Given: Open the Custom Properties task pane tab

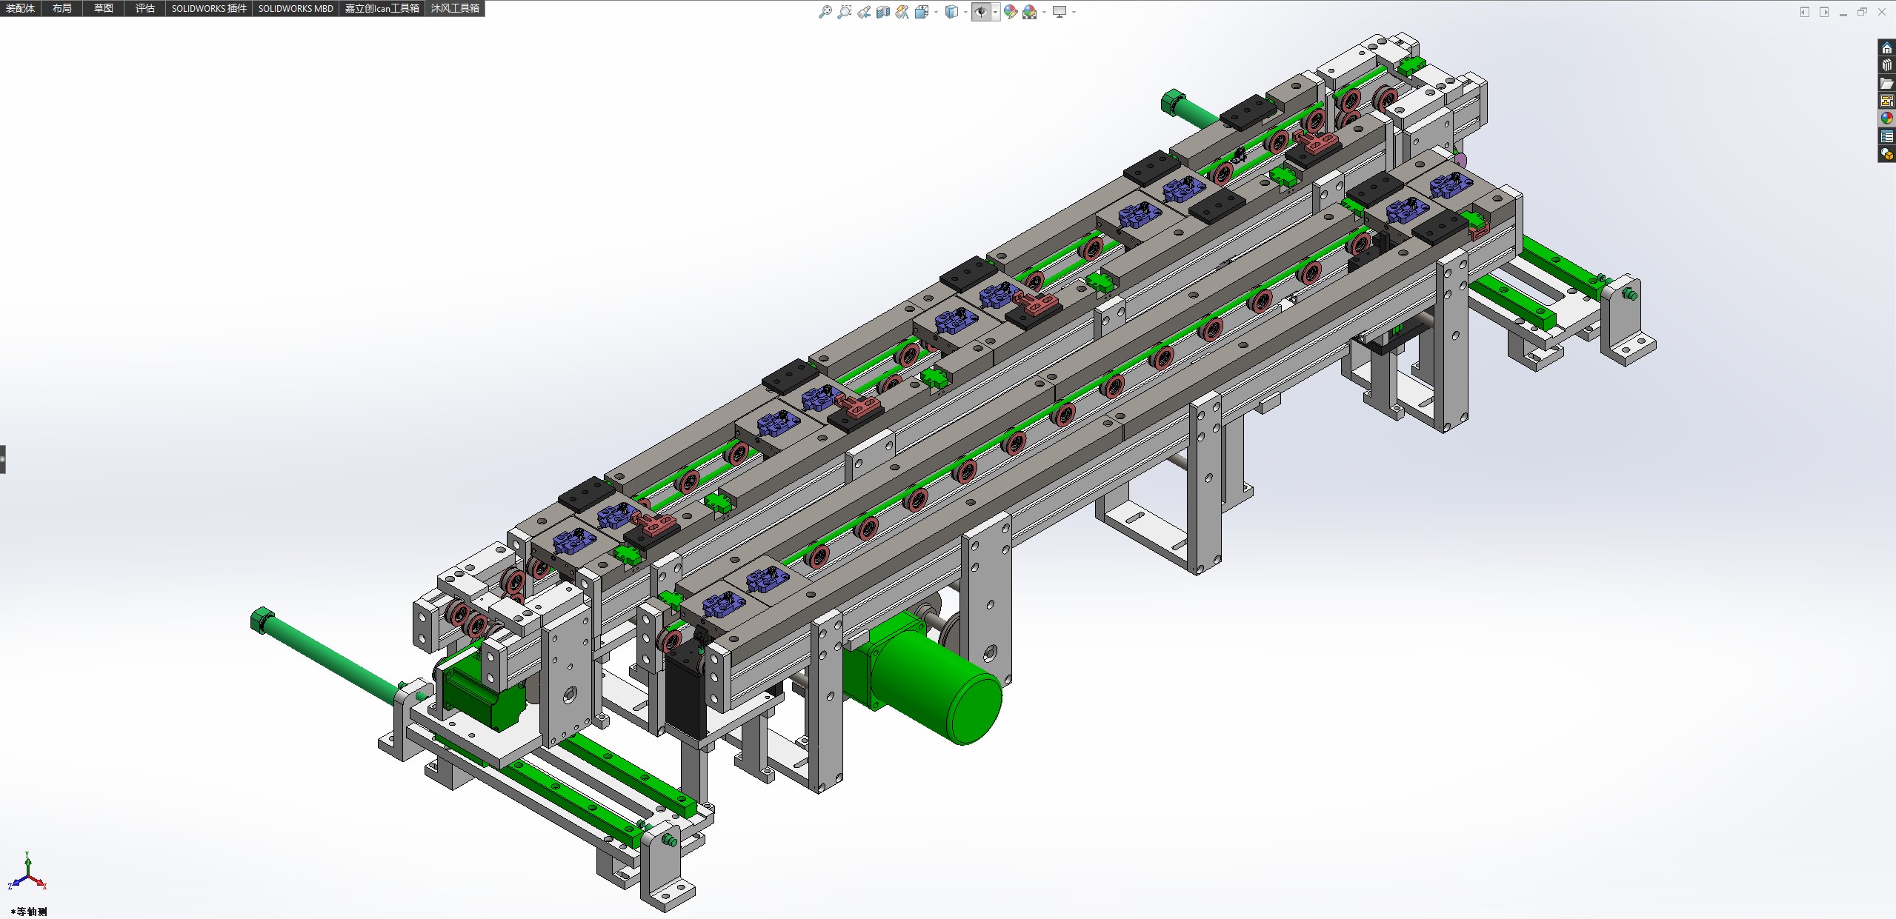Looking at the screenshot, I should point(1886,137).
